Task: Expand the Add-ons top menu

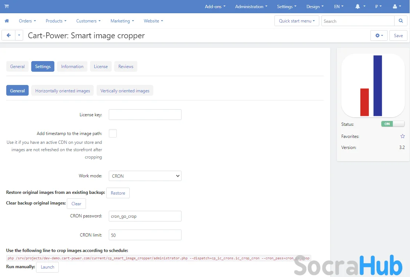Action: (x=215, y=7)
